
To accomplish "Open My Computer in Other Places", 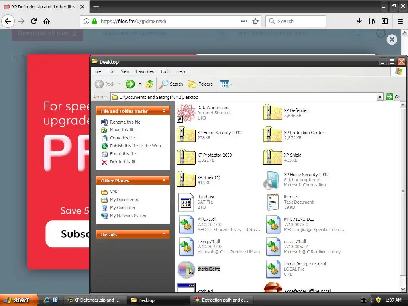I will click(x=123, y=208).
